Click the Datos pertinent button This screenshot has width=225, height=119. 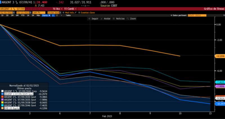coord(179,15)
